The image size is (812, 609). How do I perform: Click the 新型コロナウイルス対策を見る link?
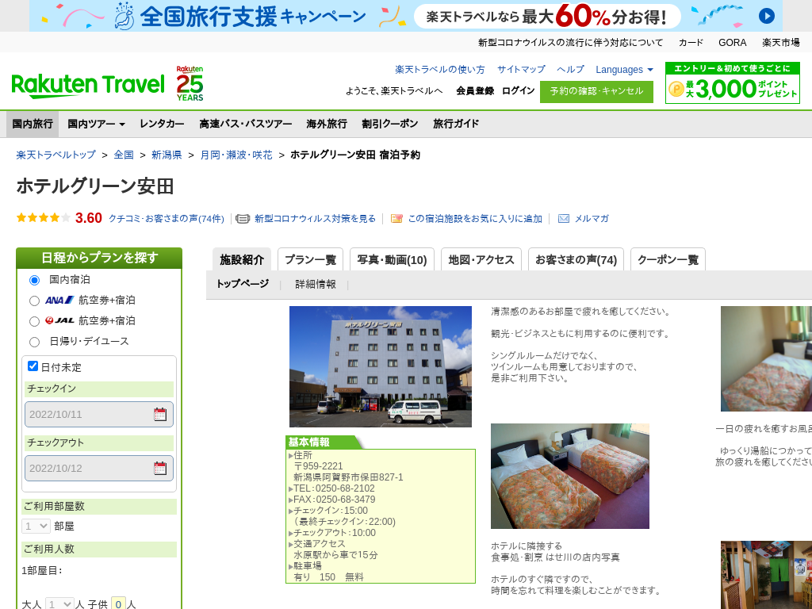(x=315, y=219)
